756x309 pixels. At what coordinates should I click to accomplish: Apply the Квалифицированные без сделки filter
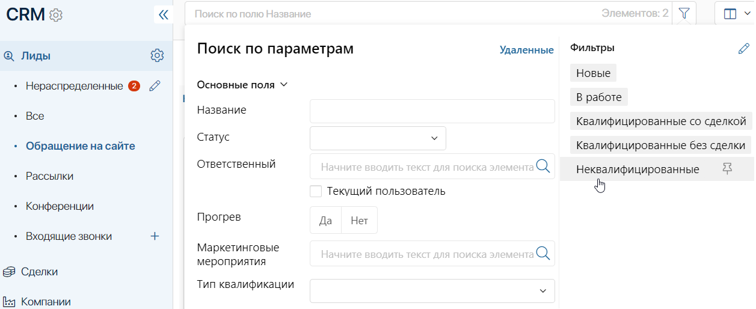(661, 145)
